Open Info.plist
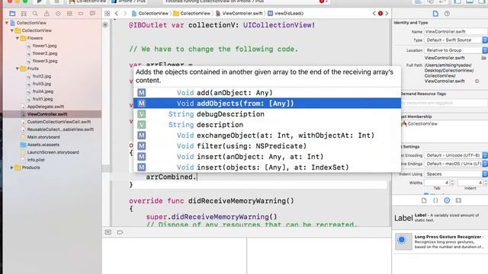This screenshot has width=488, height=274. [36, 160]
